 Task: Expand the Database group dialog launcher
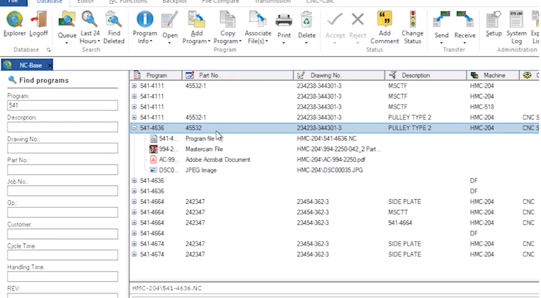click(48, 50)
